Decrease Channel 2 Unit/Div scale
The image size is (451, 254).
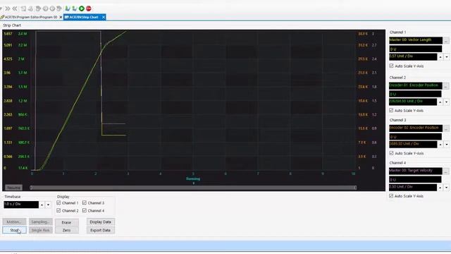click(x=446, y=102)
